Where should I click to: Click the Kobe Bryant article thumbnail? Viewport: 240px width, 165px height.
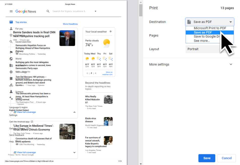(108, 141)
